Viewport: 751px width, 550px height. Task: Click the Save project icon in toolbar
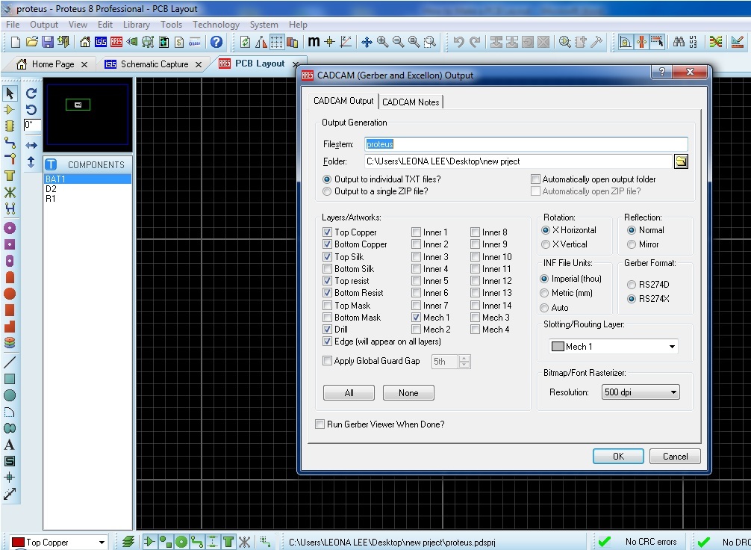click(x=47, y=43)
